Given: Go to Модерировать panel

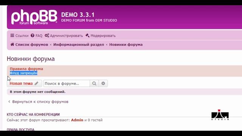Looking at the screenshot, I should (101, 36).
